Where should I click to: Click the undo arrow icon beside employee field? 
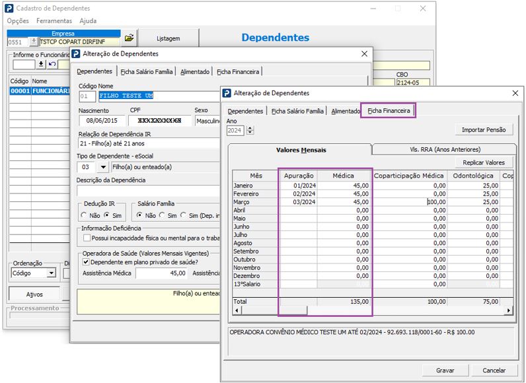click(x=52, y=64)
